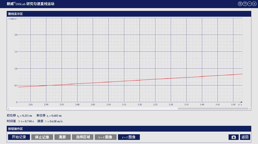Take a snapshot with the camera icon
The height and width of the screenshot is (144, 258).
coord(234,137)
